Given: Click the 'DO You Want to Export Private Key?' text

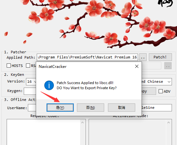Looking at the screenshot, I should tap(86, 88).
